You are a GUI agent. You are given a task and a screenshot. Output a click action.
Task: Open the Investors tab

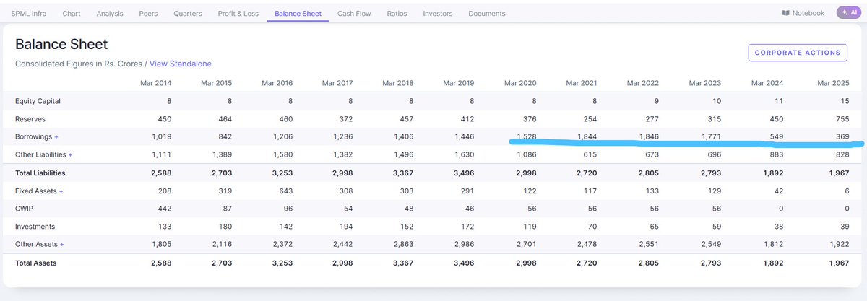pyautogui.click(x=438, y=13)
